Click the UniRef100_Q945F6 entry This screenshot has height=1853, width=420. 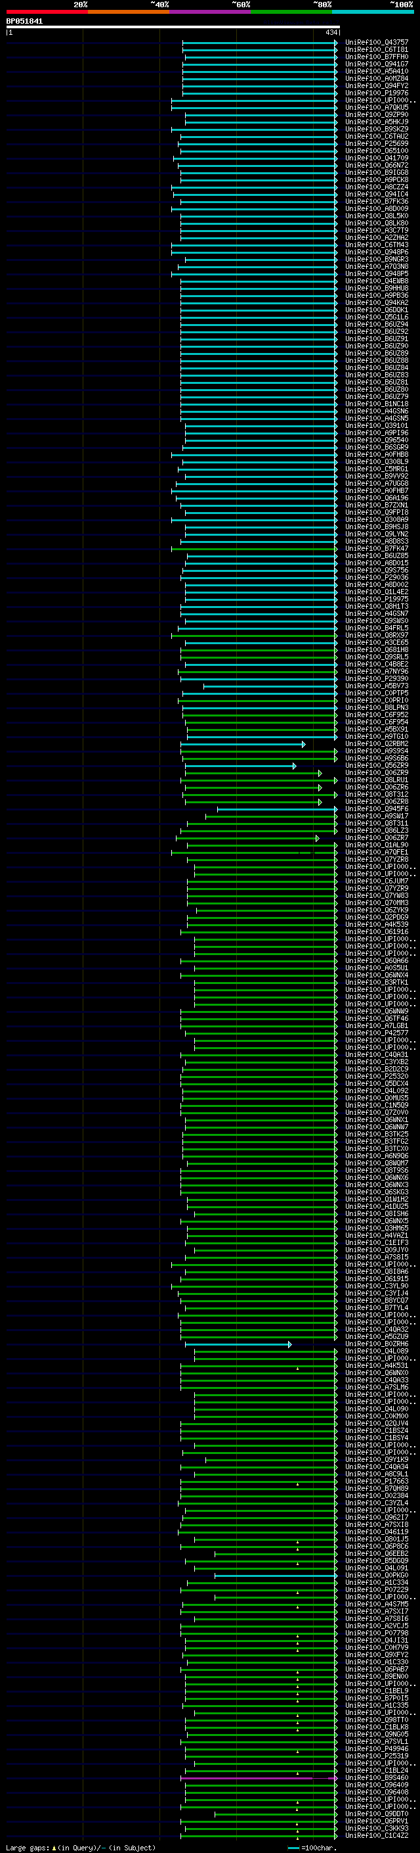376,809
